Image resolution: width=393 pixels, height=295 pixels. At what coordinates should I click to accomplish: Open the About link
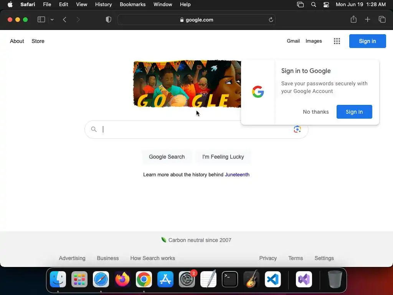[17, 41]
